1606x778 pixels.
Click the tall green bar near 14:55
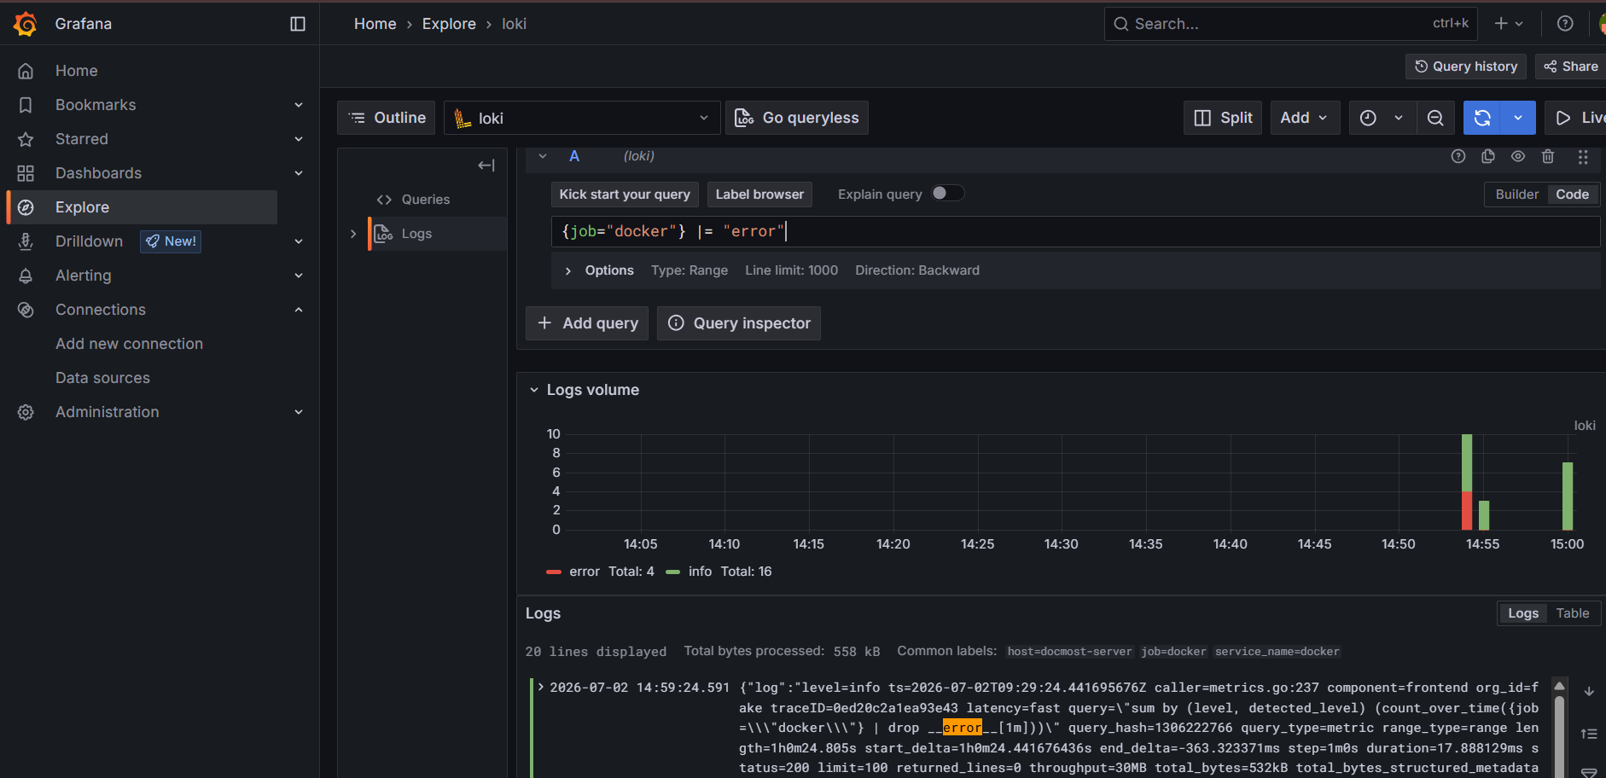tap(1467, 463)
